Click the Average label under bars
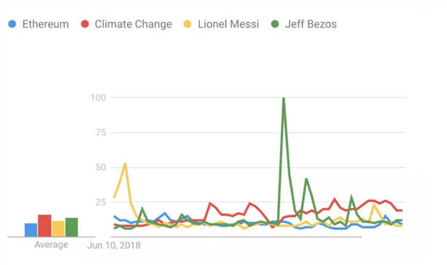The height and width of the screenshot is (265, 447). tap(51, 245)
